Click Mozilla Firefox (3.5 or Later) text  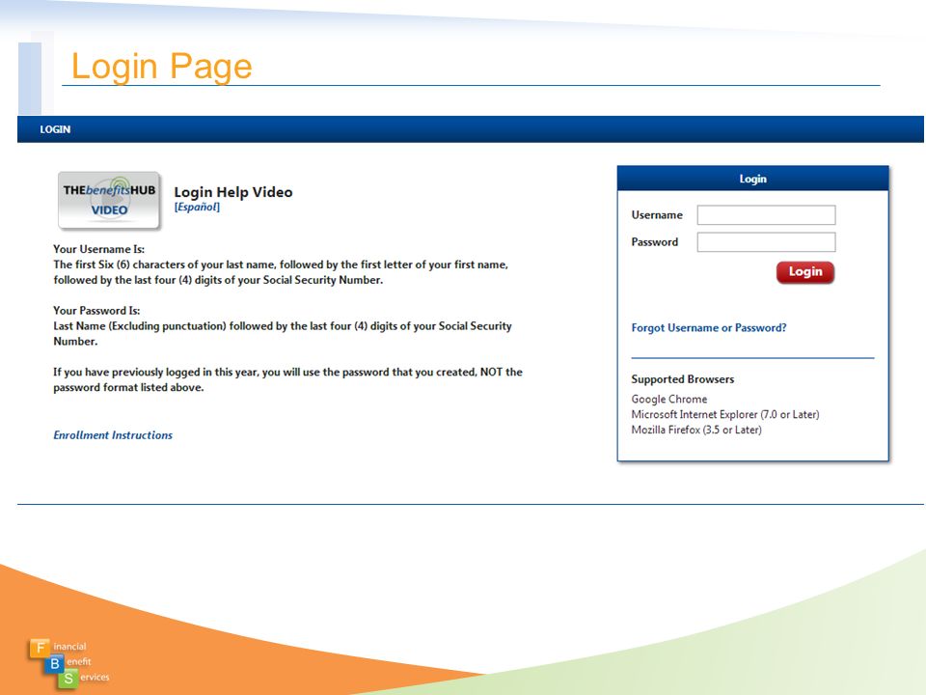click(696, 430)
